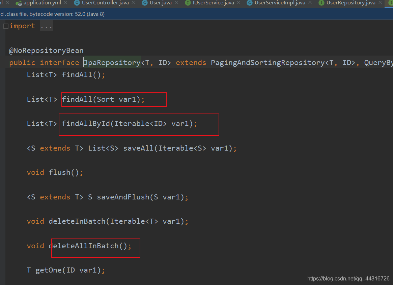Close the application.yml tab
Screen dimensions: 393x285
(x=65, y=2)
